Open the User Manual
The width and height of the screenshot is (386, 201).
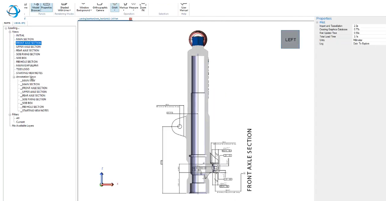click(184, 6)
